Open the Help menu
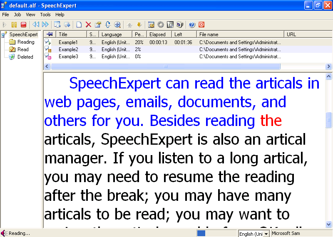Image resolution: width=333 pixels, height=237 pixels. coord(60,15)
